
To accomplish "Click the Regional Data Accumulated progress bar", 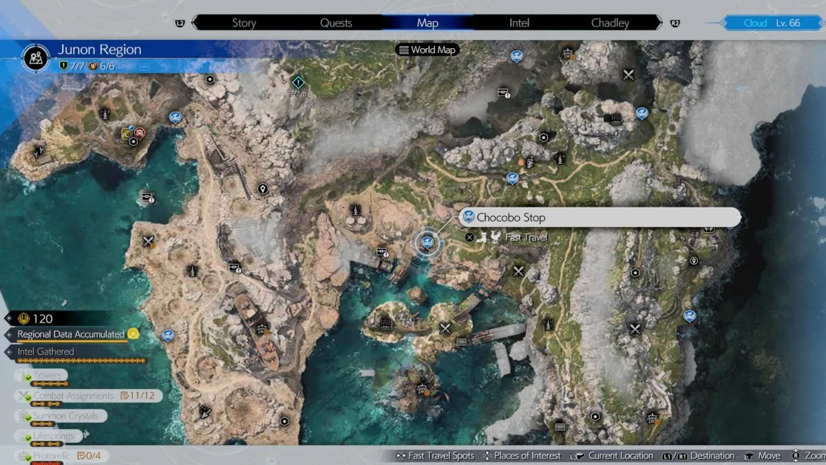I will point(72,342).
